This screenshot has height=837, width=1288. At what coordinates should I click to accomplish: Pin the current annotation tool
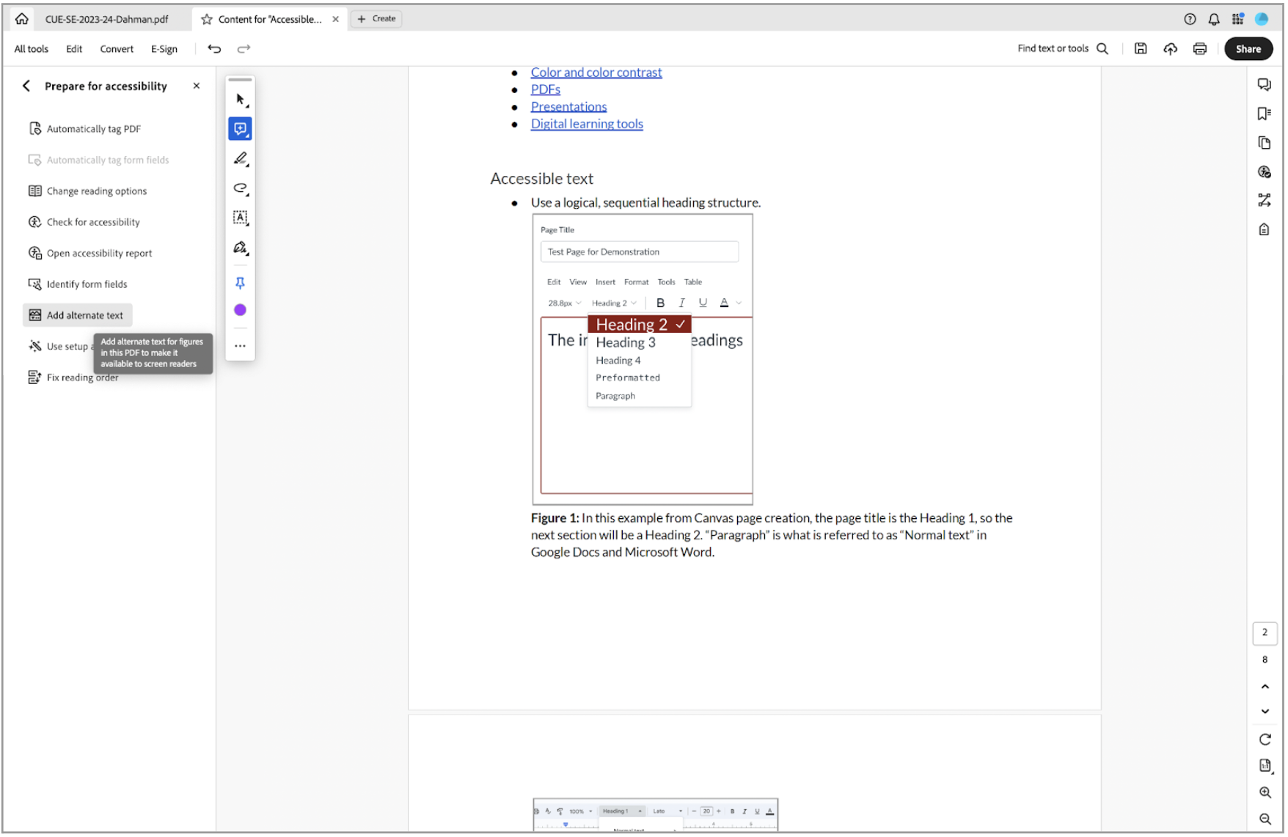pyautogui.click(x=240, y=282)
